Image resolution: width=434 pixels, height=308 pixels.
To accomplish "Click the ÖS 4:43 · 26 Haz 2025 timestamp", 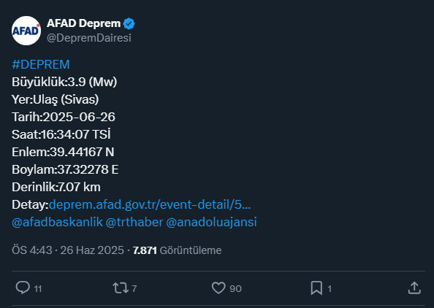I will tap(68, 250).
